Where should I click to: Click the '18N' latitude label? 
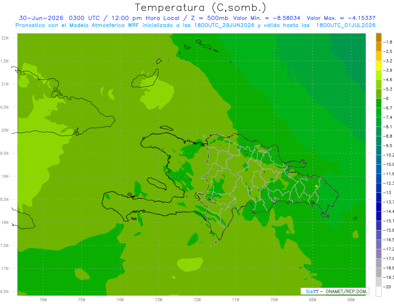[x=5, y=222]
